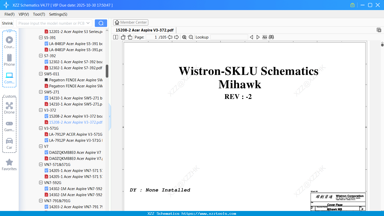Collapse the V3-372 tree node
This screenshot has width=384, height=216.
coord(41,110)
